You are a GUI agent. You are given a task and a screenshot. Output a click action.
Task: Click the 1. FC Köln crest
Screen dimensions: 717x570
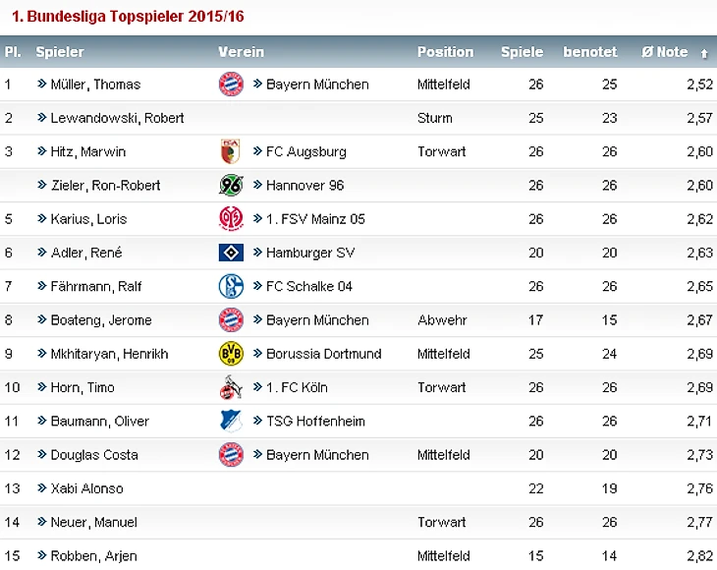coord(231,387)
